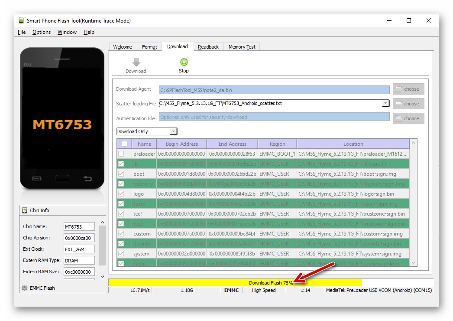Viewport: 453px width, 321px height.
Task: Open the Options menu
Action: pyautogui.click(x=42, y=32)
